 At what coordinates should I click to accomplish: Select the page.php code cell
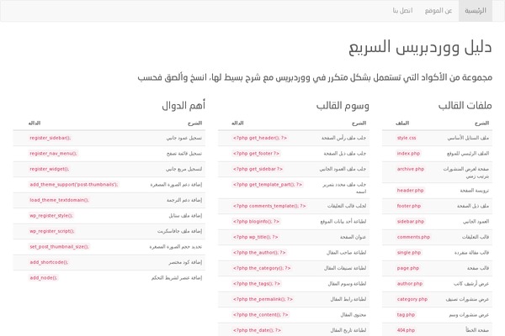[408, 268]
